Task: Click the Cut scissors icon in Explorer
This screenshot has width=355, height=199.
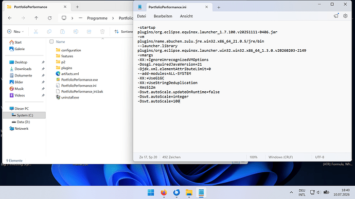Action: pos(36,32)
